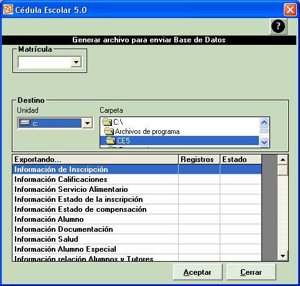Click the Cerrar button

tap(251, 272)
